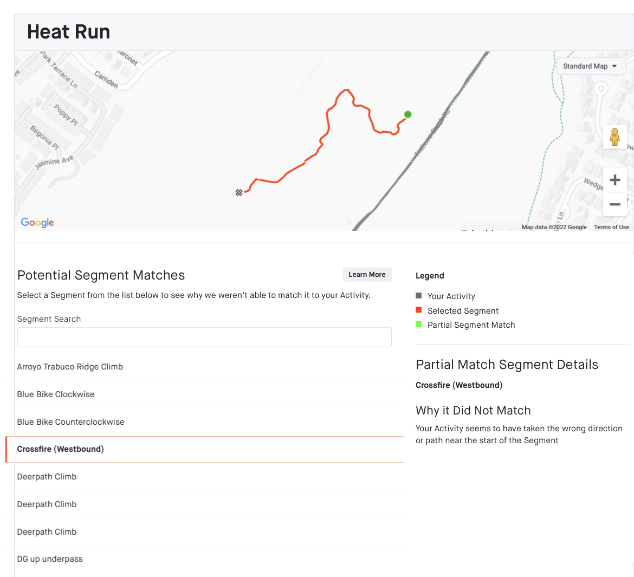This screenshot has width=634, height=577.
Task: Select the Blue Bike Counterclockwise segment
Action: coord(70,422)
